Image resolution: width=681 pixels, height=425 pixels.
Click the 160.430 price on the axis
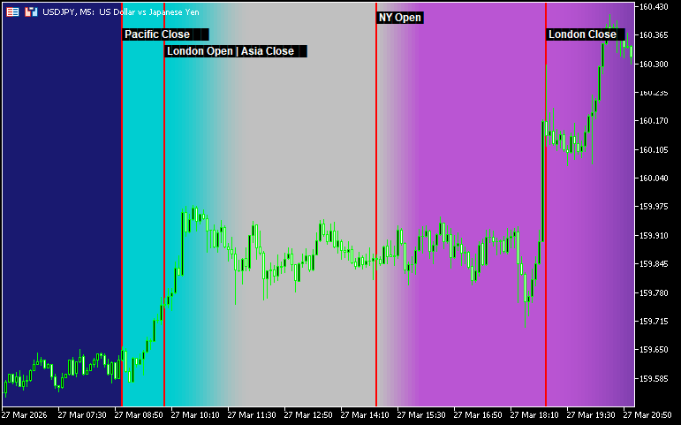click(x=655, y=7)
